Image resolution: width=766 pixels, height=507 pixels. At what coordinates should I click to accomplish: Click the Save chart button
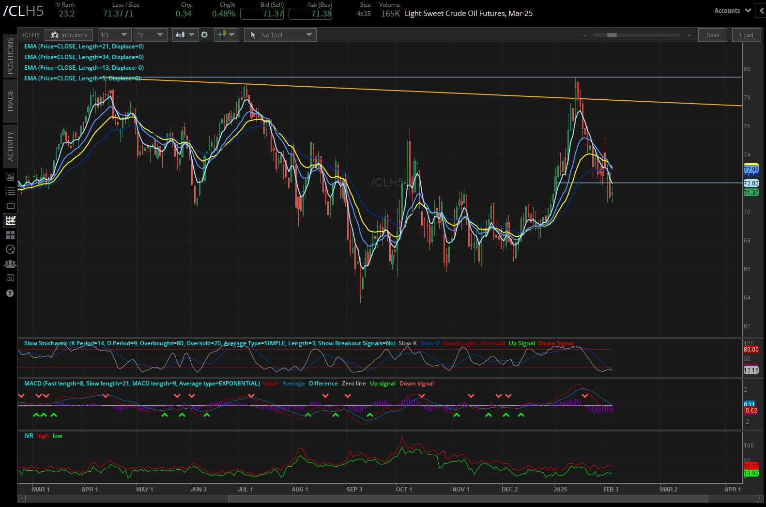pyautogui.click(x=712, y=35)
